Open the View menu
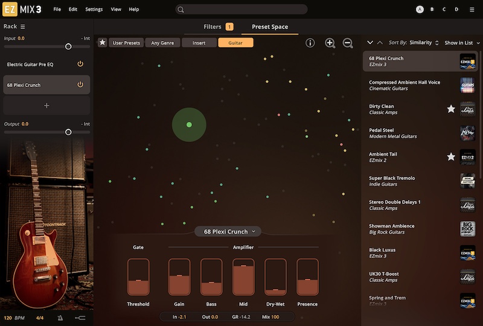This screenshot has height=326, width=483. tap(116, 9)
